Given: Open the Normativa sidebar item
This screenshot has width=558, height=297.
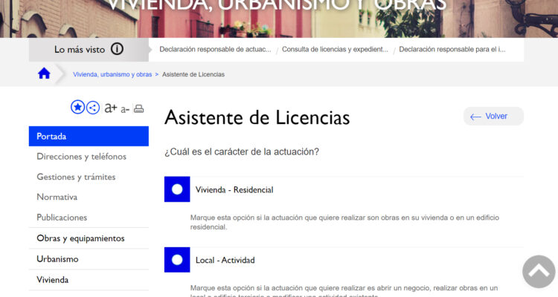Looking at the screenshot, I should pos(57,198).
